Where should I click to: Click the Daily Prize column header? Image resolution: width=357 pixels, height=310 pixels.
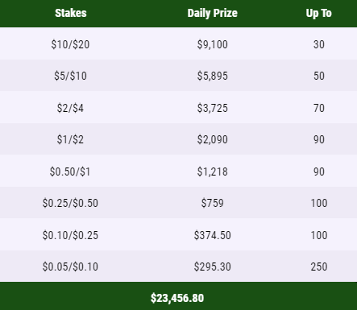pos(212,13)
